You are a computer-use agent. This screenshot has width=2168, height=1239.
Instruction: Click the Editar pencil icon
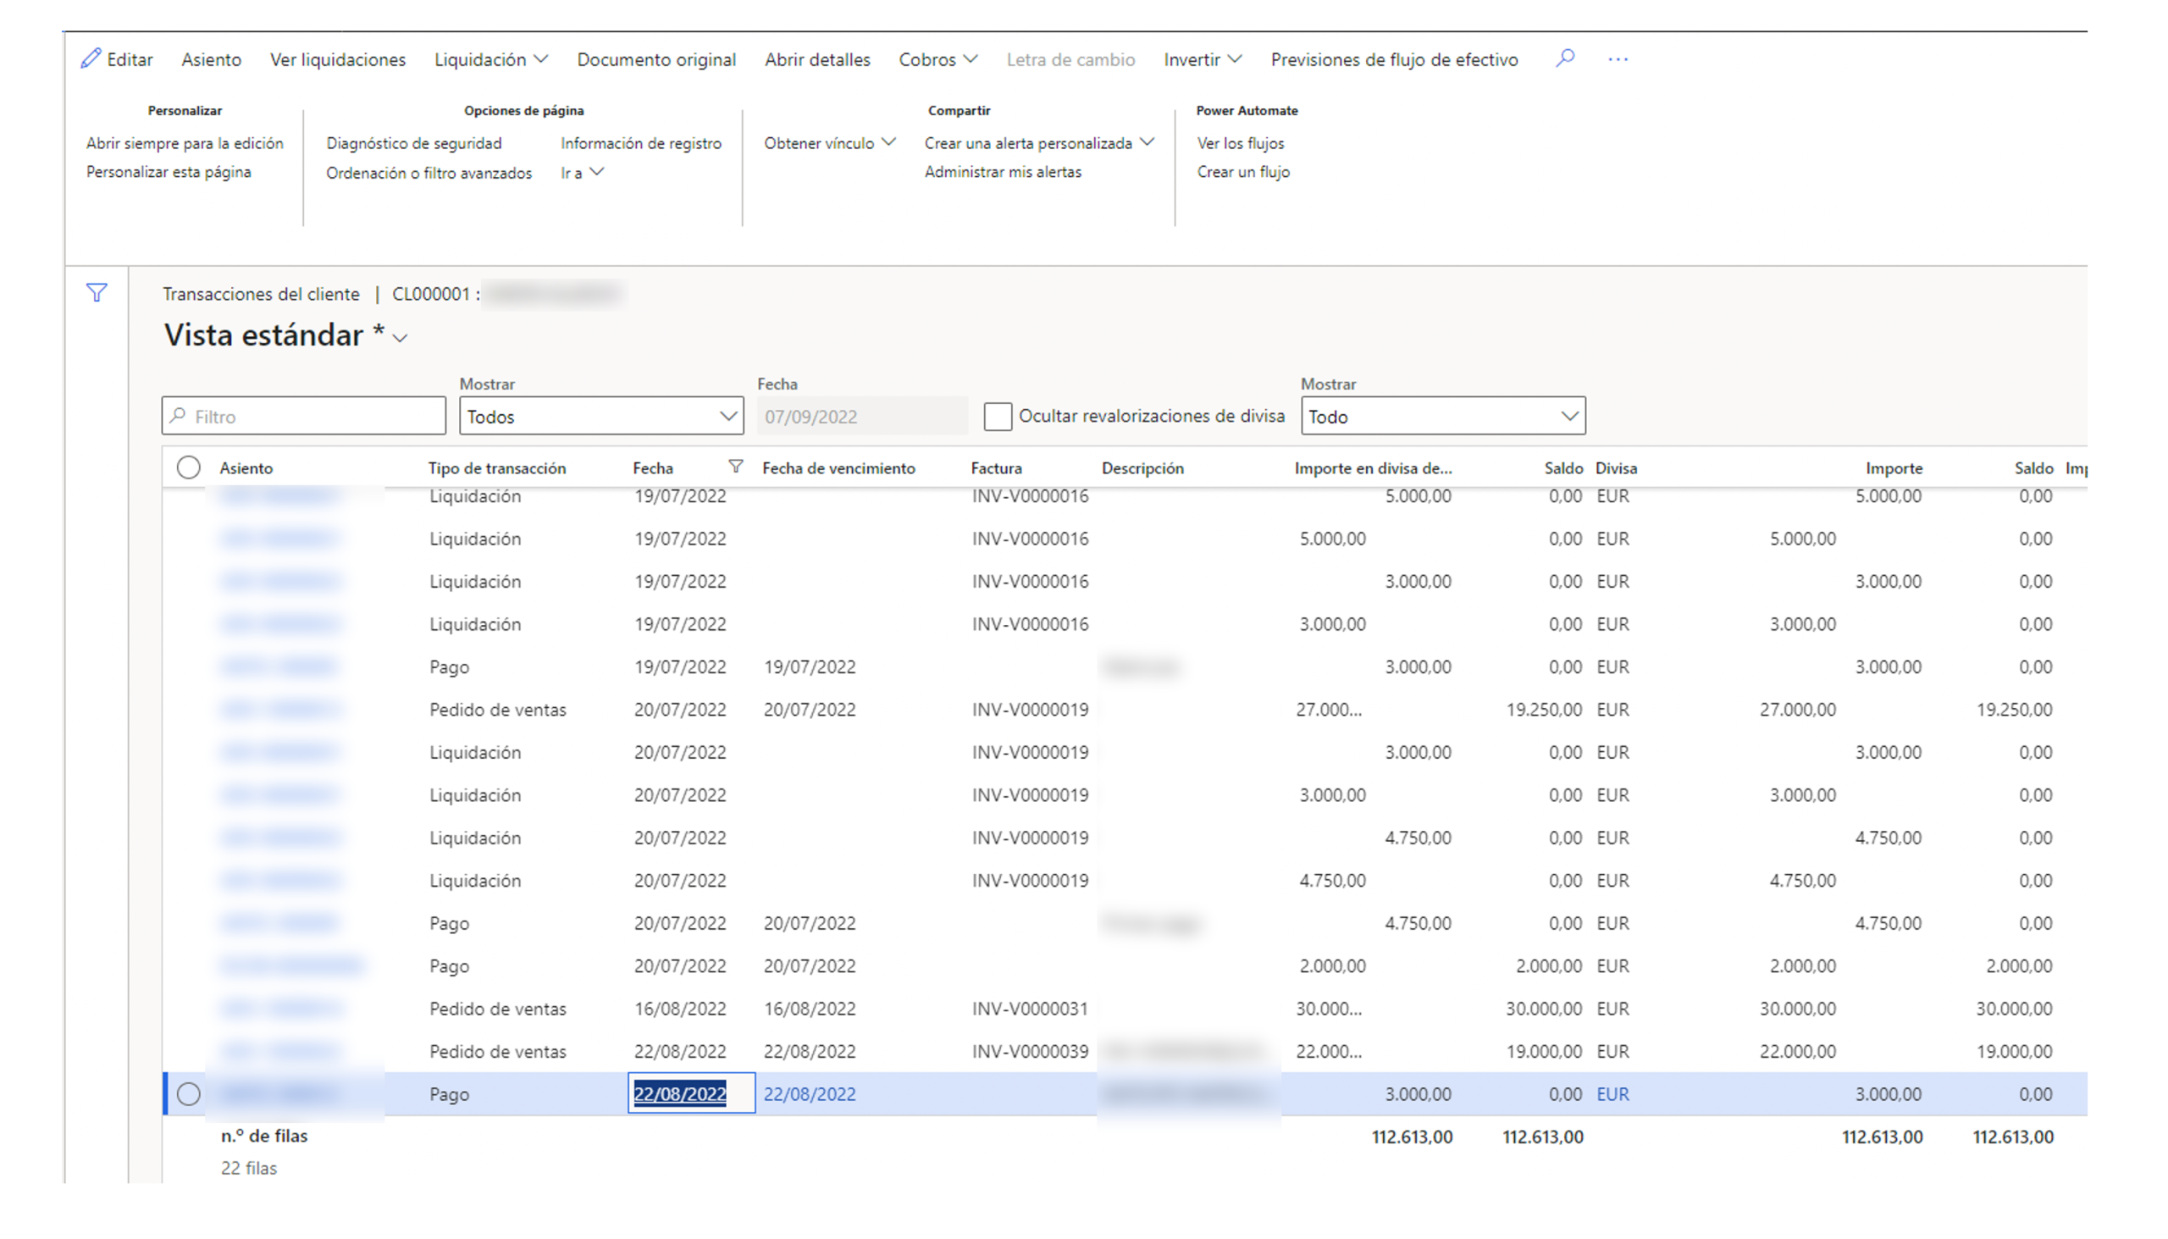91,58
